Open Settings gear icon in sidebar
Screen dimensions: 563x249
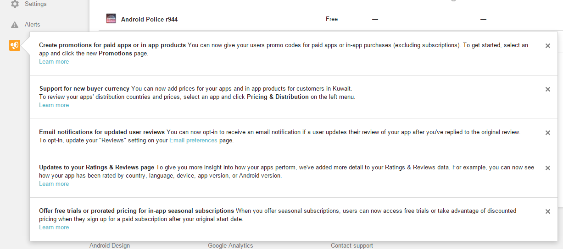[15, 4]
